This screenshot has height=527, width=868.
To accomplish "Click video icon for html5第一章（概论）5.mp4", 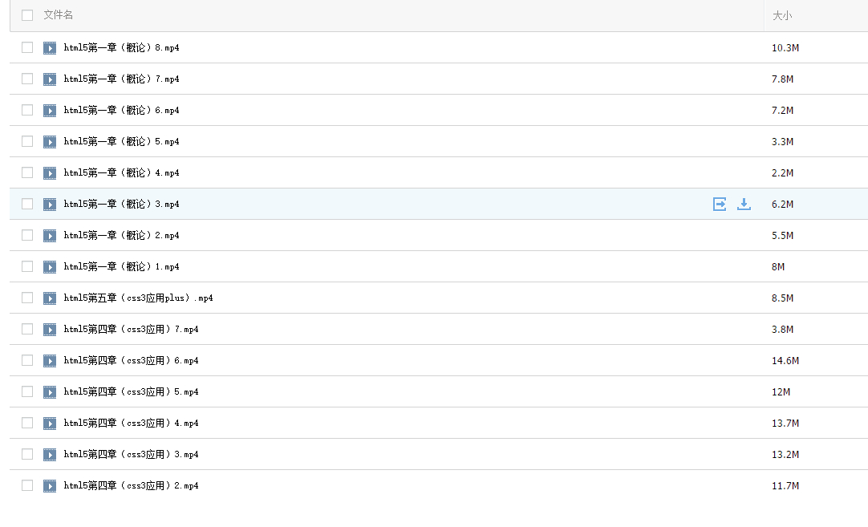I will point(50,142).
